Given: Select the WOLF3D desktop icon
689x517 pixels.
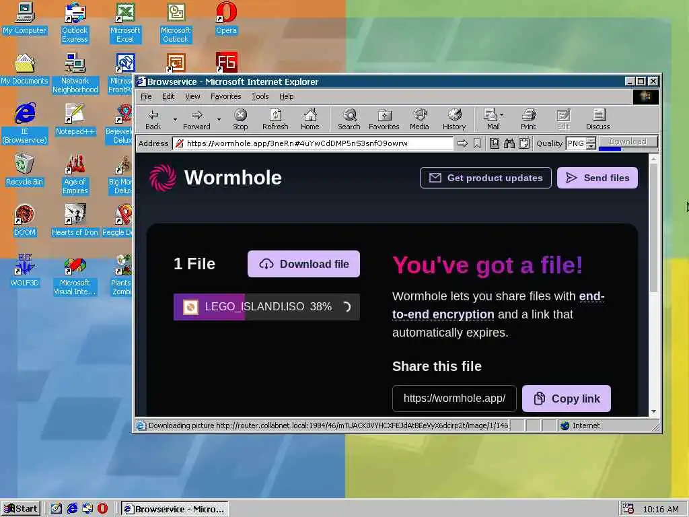Looking at the screenshot, I should [x=25, y=271].
